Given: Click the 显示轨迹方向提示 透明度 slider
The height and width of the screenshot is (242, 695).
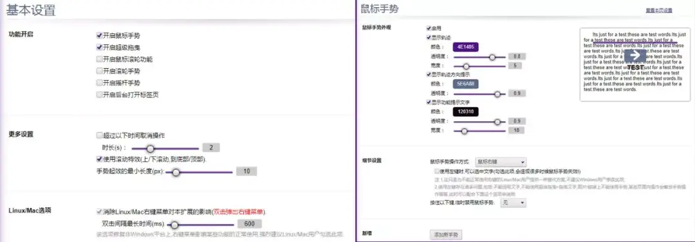Looking at the screenshot, I should (479, 94).
